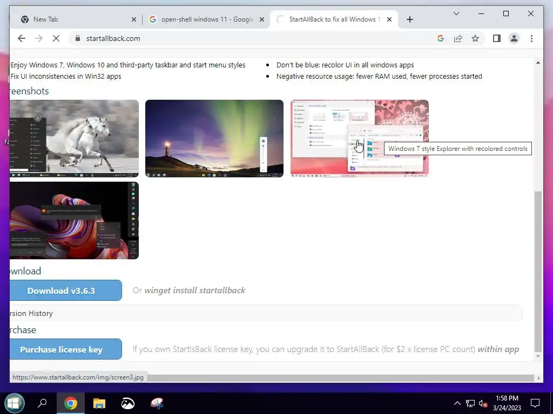
Task: Open the tab search dropdown chevron
Action: [x=456, y=13]
